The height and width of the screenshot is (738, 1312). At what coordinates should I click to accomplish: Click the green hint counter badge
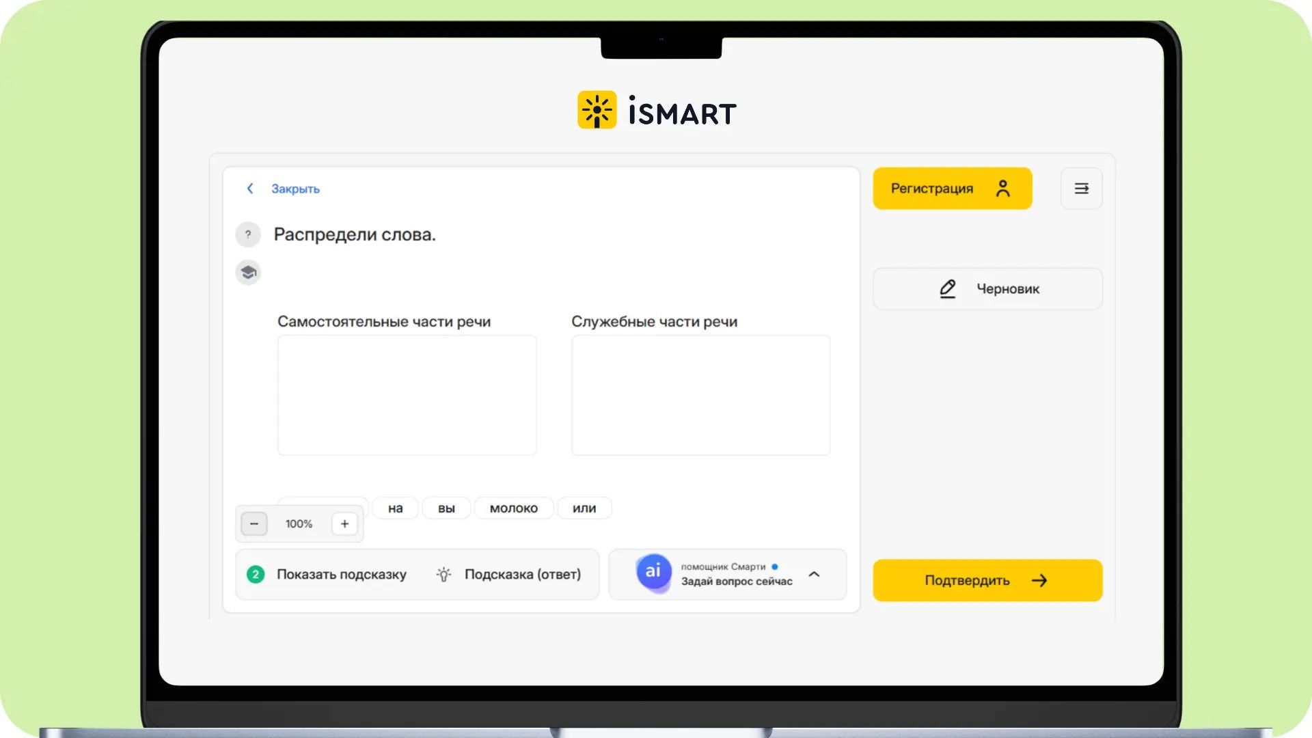point(256,575)
